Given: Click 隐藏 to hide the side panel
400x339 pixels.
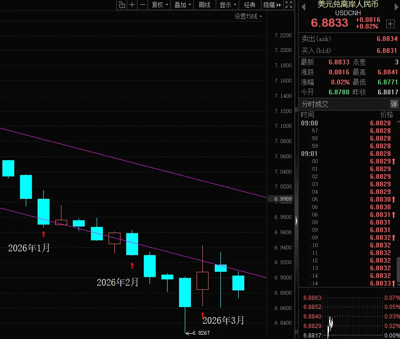Looking at the screenshot, I should [x=272, y=5].
